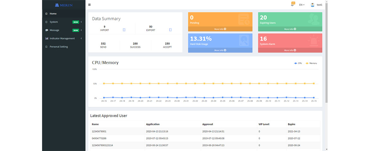Viewport: 370px width, 151px height.
Task: Click More Info on Hard Disk Usage card
Action: (220, 50)
